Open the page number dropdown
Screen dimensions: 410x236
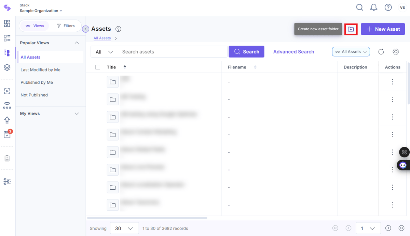point(368,228)
